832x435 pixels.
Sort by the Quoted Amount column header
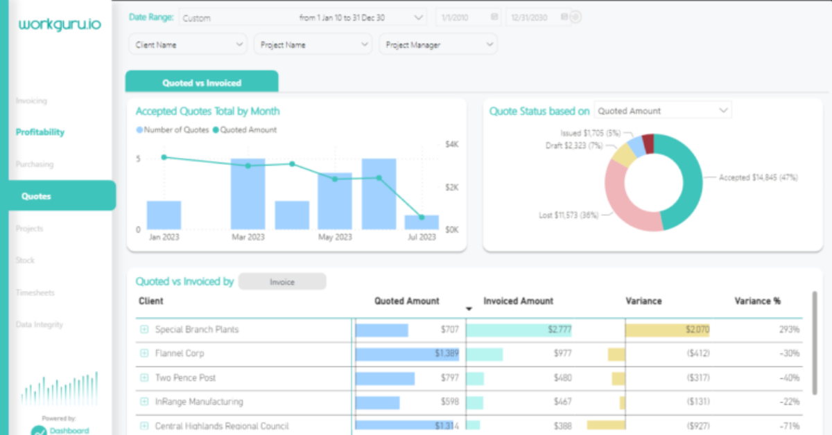tap(406, 301)
